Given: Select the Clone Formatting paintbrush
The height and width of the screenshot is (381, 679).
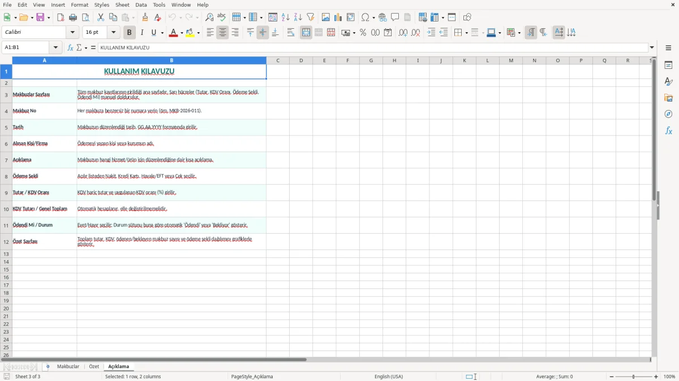Looking at the screenshot, I should 145,17.
